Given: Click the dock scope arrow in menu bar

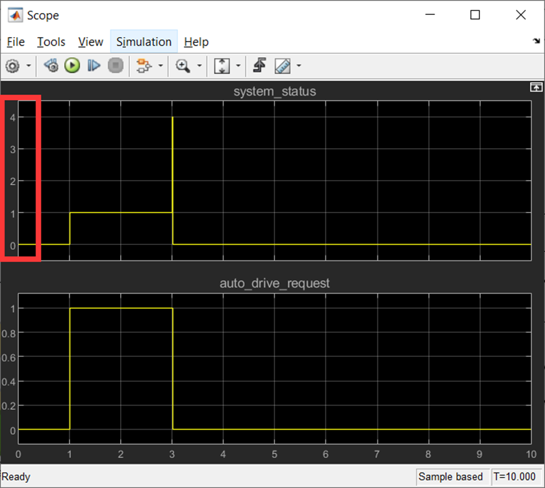Looking at the screenshot, I should pos(537,41).
